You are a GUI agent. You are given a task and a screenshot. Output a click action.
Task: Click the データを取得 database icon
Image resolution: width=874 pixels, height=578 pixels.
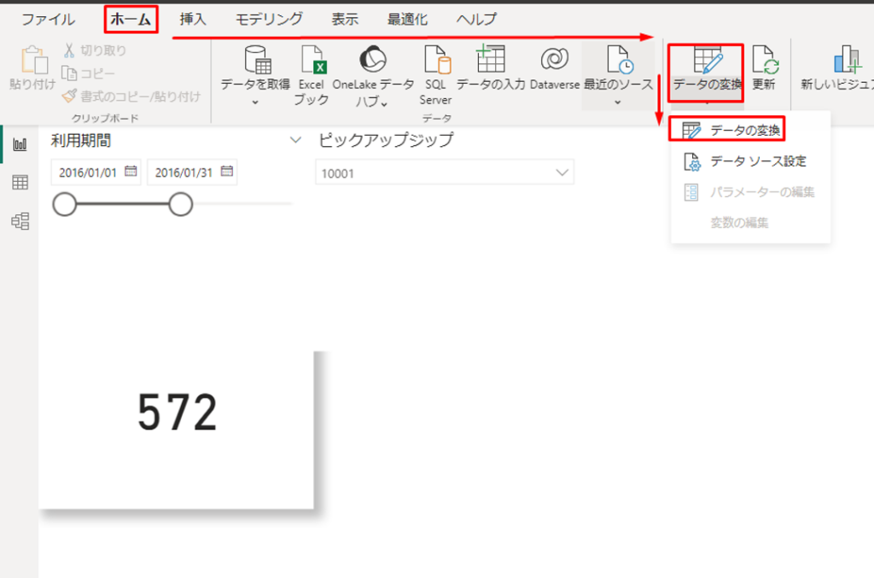tap(258, 61)
